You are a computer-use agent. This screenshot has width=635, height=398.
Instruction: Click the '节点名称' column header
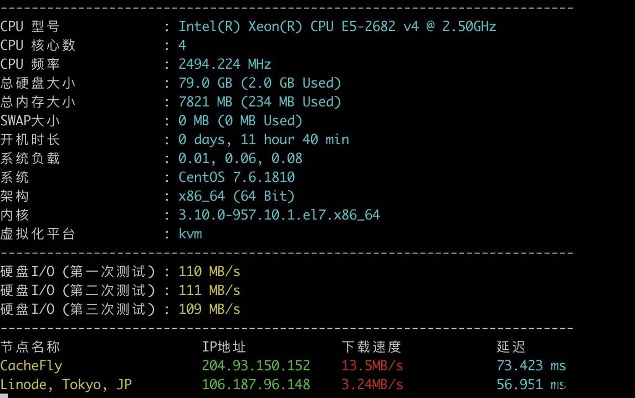(30, 347)
